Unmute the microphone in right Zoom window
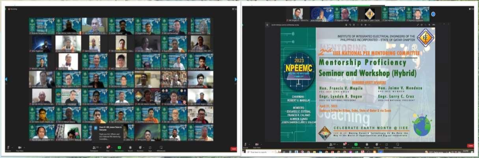 (245, 145)
